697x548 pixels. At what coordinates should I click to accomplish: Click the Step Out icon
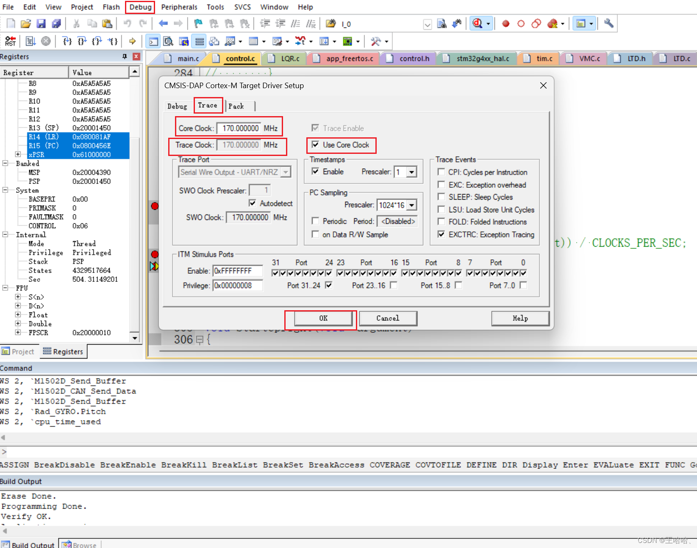coord(97,41)
